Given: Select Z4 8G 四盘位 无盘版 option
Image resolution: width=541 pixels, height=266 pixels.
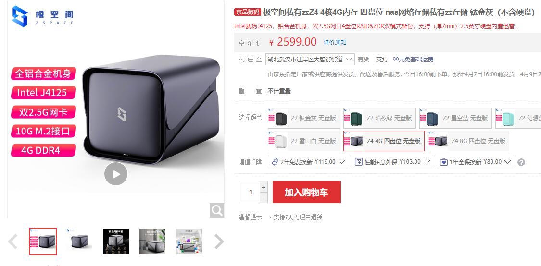Looking at the screenshot, I should (468, 141).
